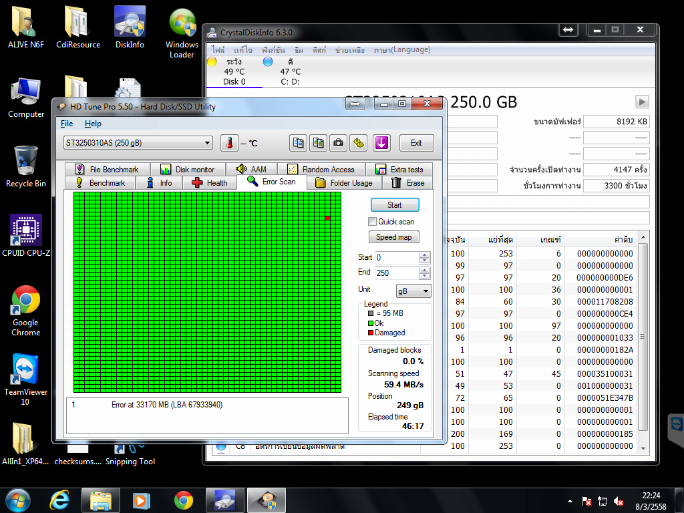Viewport: 684px width, 513px height.
Task: Click the red damaged block in scan grid
Action: click(x=327, y=218)
